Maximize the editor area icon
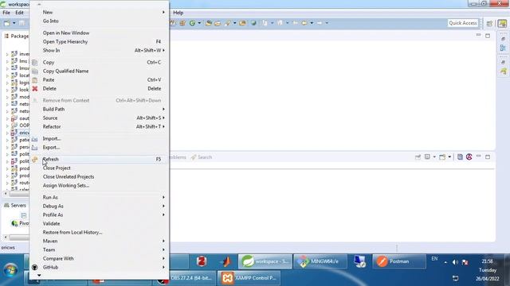 tap(488, 36)
